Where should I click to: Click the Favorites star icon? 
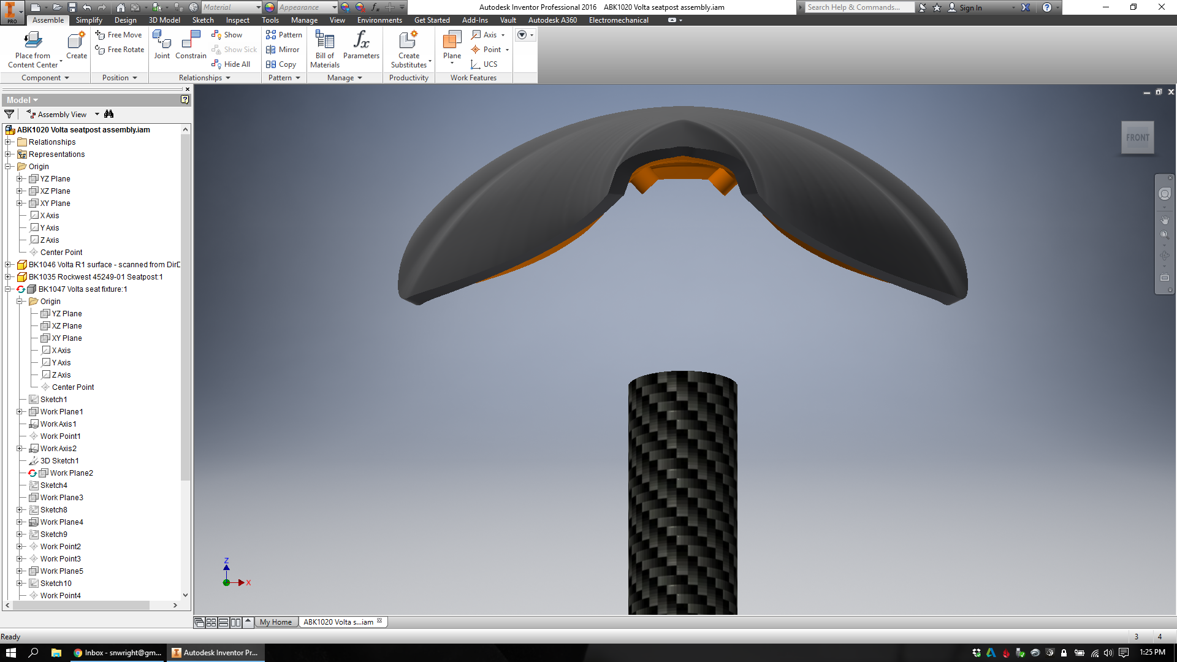(937, 7)
